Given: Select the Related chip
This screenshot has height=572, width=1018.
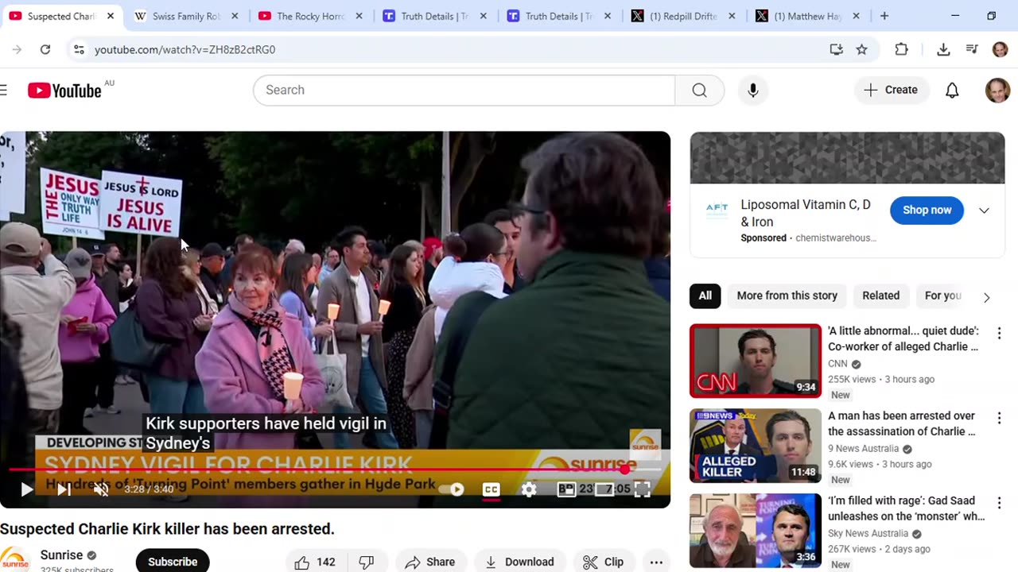Looking at the screenshot, I should (880, 296).
